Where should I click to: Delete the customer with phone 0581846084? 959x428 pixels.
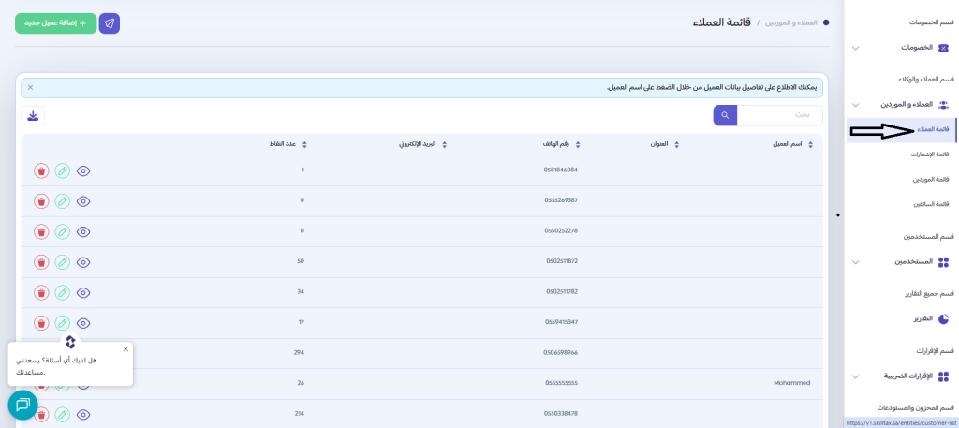pyautogui.click(x=41, y=170)
